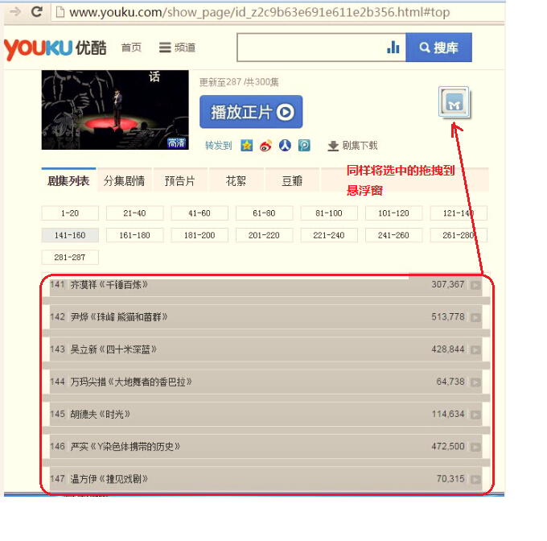
Task: Select the 剧集列表 tab
Action: click(68, 181)
